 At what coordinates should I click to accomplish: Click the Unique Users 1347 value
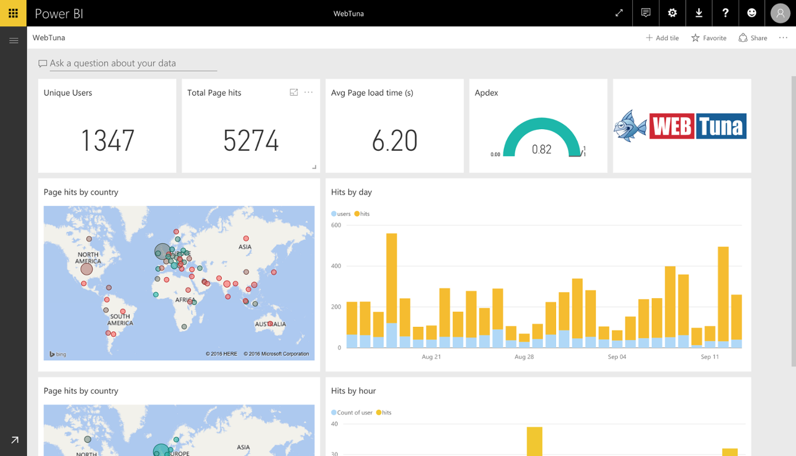(x=107, y=141)
